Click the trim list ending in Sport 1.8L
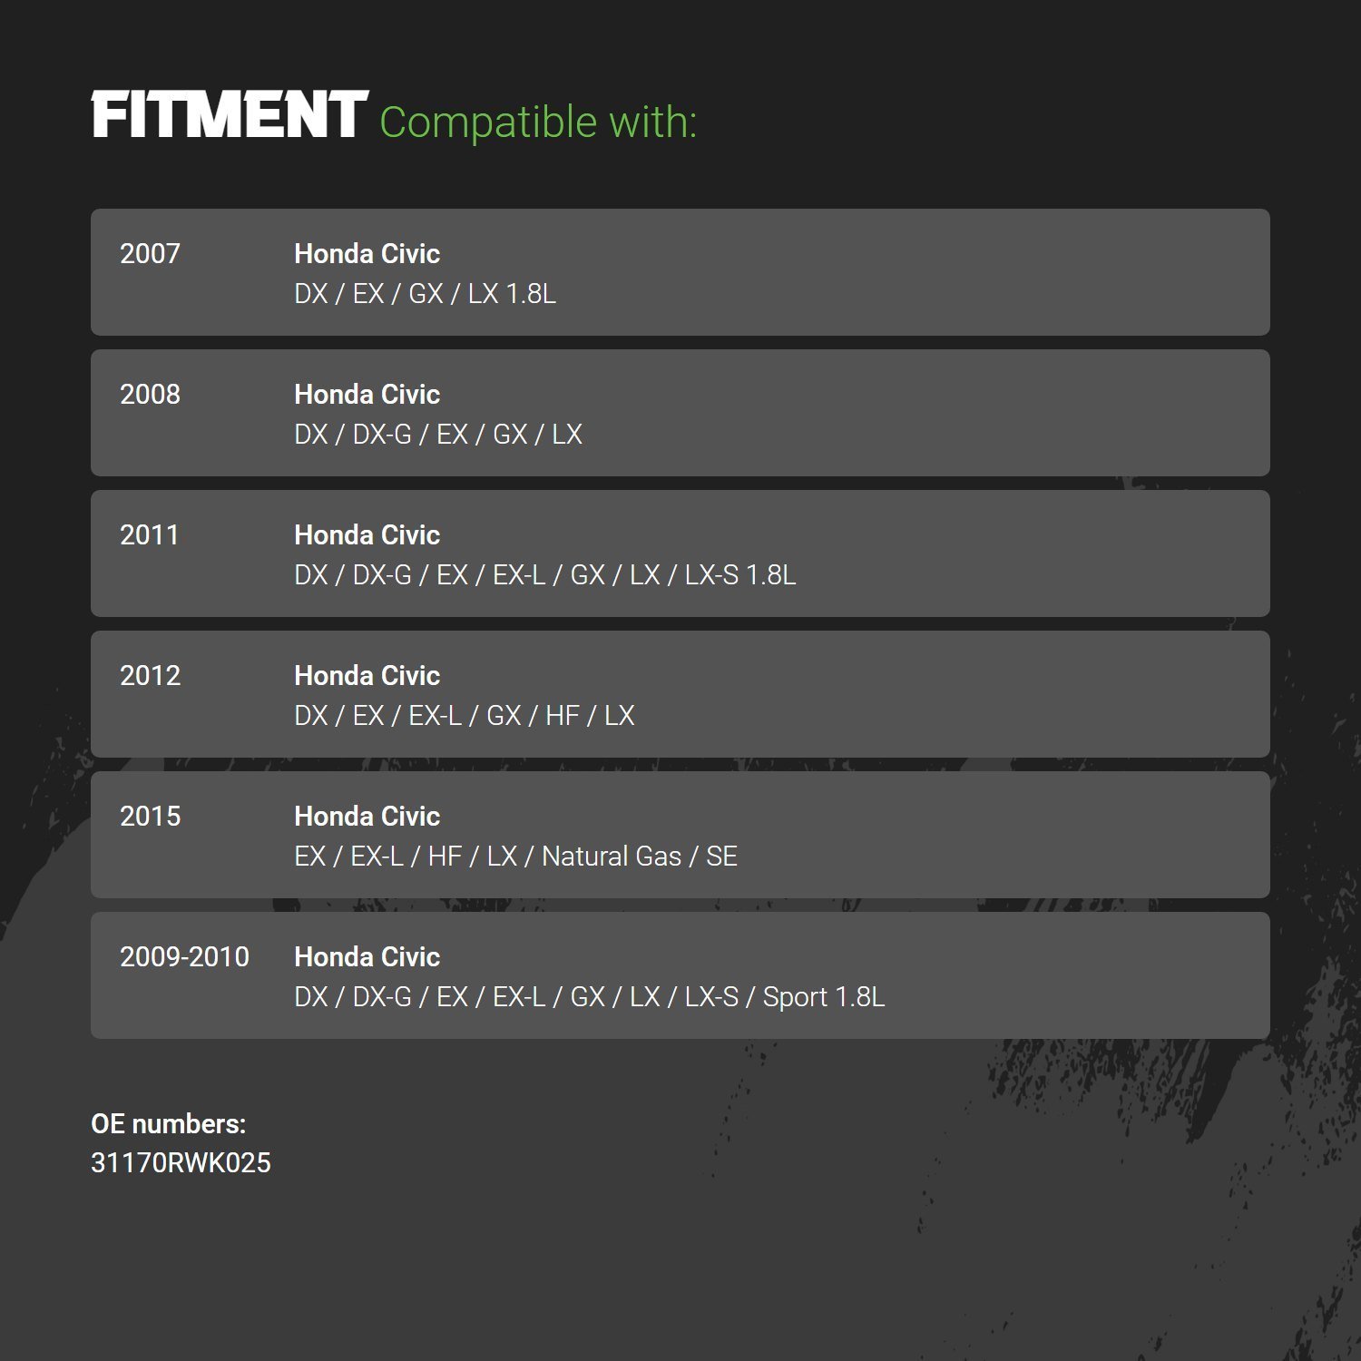 tap(589, 997)
